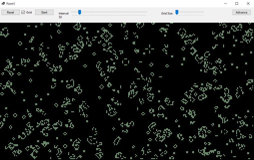Click the Interval value label reading 50
Screen dimensions: 254x160
point(60,17)
